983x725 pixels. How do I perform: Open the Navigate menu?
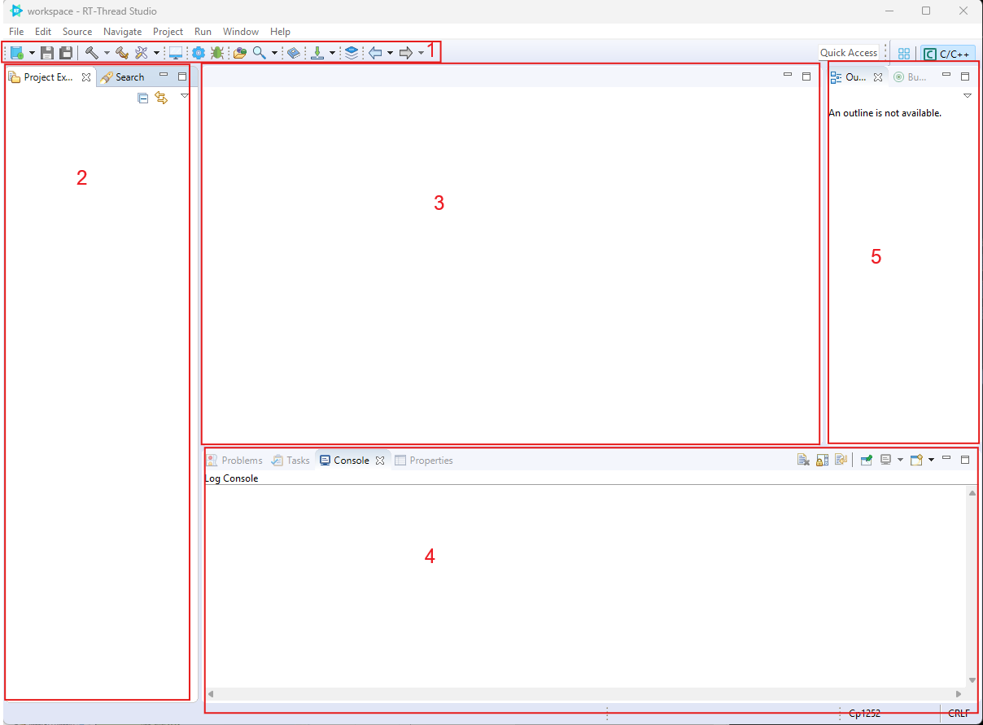pos(122,32)
